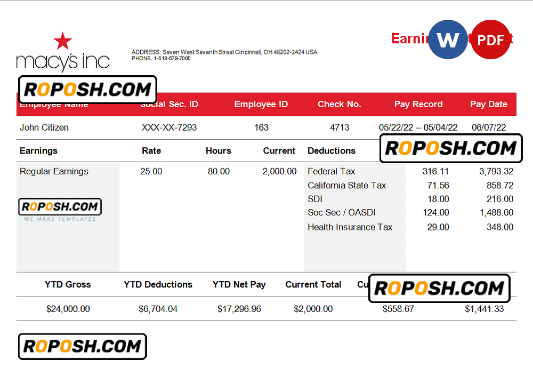Click the pay record date range
The width and height of the screenshot is (533, 384).
coord(418,127)
